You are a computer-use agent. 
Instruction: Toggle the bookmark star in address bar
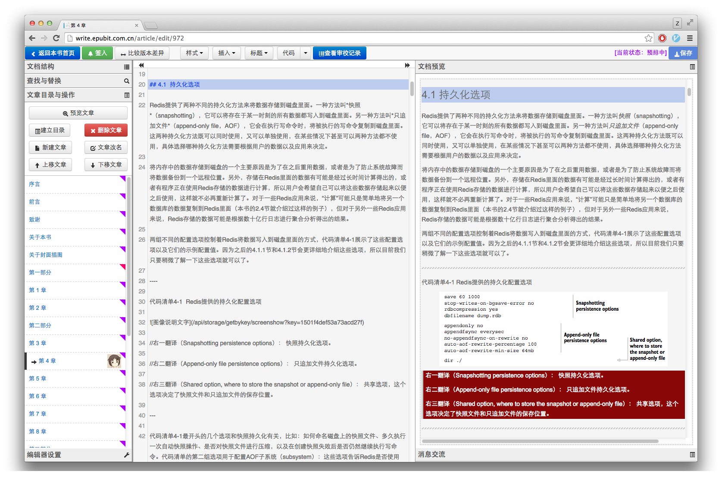click(648, 38)
